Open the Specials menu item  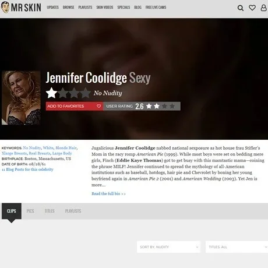tap(124, 8)
